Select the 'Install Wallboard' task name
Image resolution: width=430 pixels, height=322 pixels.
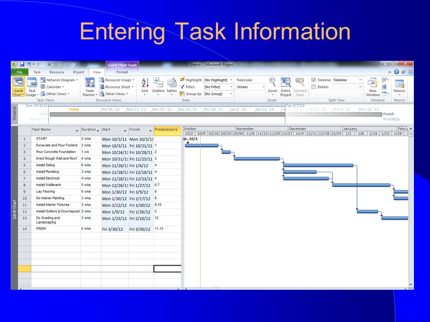[48, 185]
